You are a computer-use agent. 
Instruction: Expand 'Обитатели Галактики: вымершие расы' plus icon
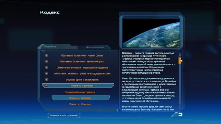tap(46, 62)
